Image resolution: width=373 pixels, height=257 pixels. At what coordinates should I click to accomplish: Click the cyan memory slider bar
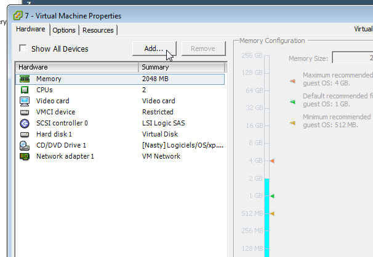pos(267,217)
